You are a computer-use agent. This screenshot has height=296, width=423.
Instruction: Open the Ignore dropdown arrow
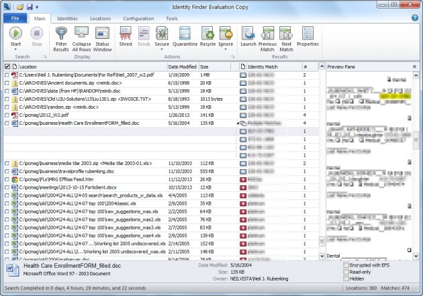point(226,50)
